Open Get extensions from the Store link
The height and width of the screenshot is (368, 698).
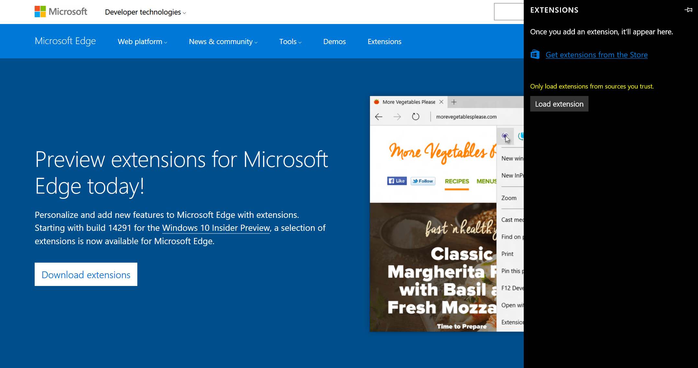596,54
